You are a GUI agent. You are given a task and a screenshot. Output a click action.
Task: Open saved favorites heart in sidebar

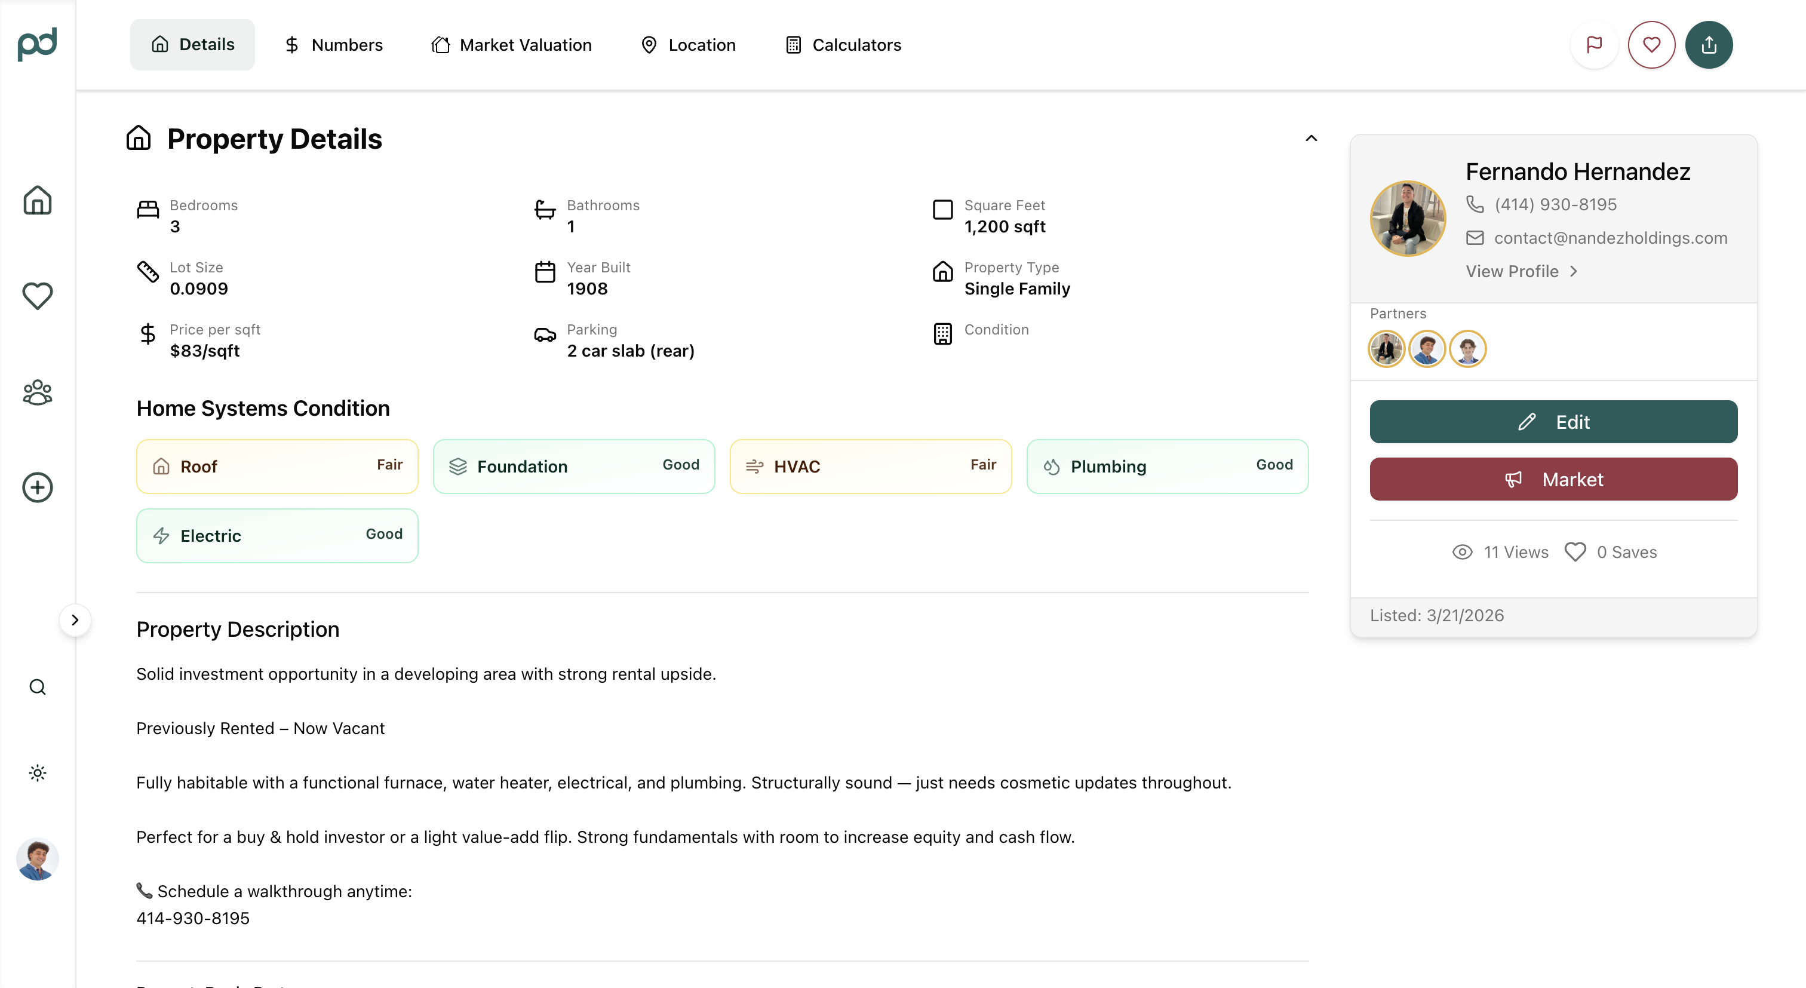(37, 296)
